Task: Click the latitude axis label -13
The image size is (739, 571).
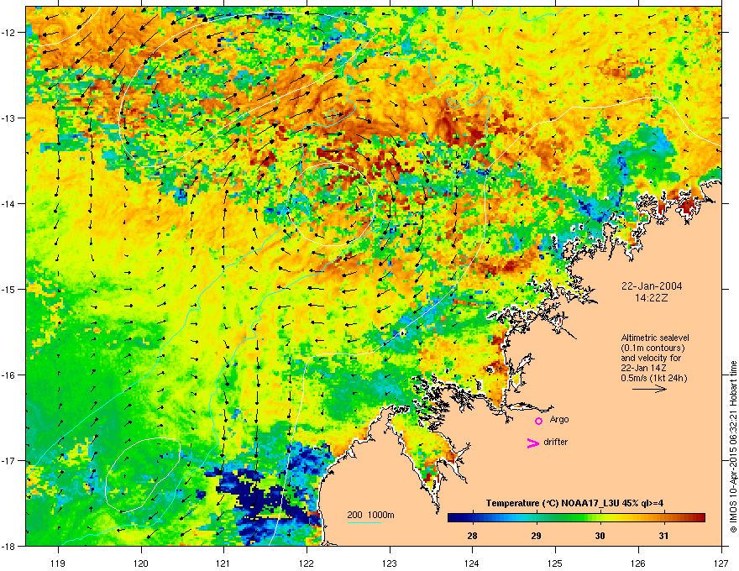Action: [9, 118]
